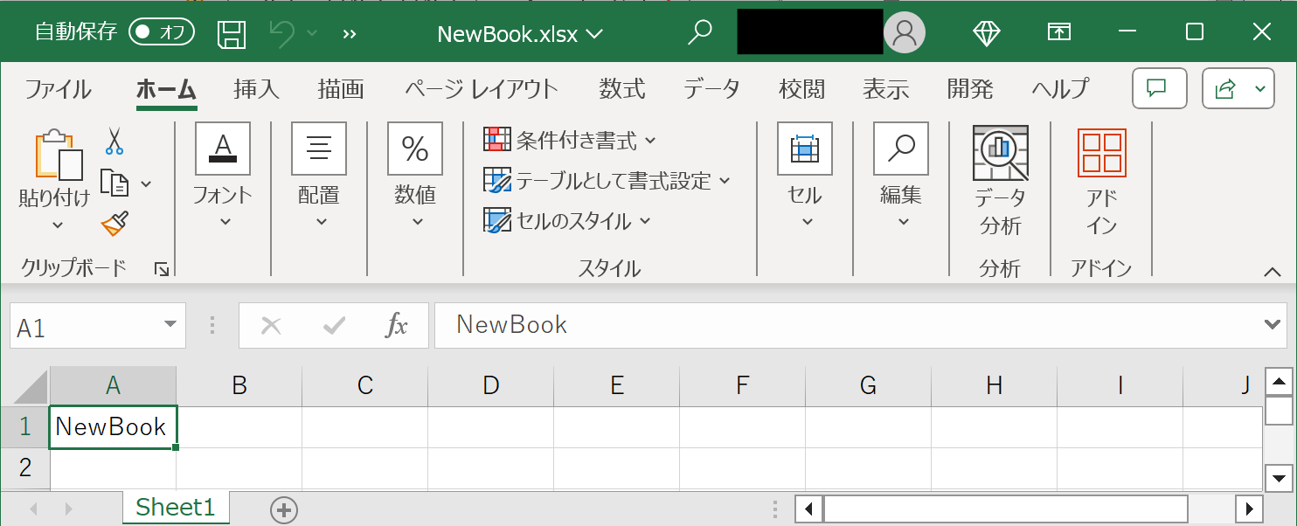The image size is (1297, 526).
Task: Switch to the 挿入 (Insert) tab
Action: [256, 89]
